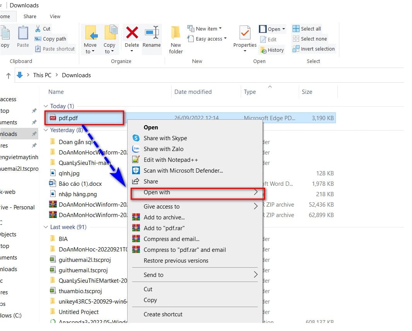The height and width of the screenshot is (331, 412).
Task: Switch to the View ribbon tab
Action: 55,16
